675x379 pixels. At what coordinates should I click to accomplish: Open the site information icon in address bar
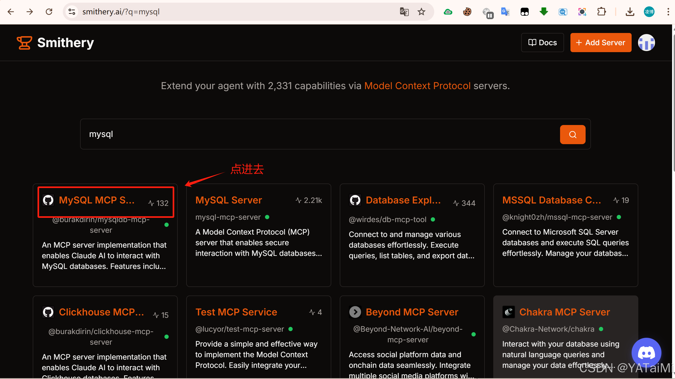click(x=72, y=12)
